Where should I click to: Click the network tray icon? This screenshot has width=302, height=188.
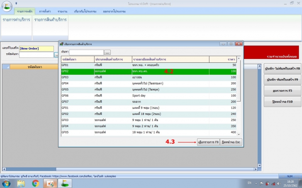(273, 183)
